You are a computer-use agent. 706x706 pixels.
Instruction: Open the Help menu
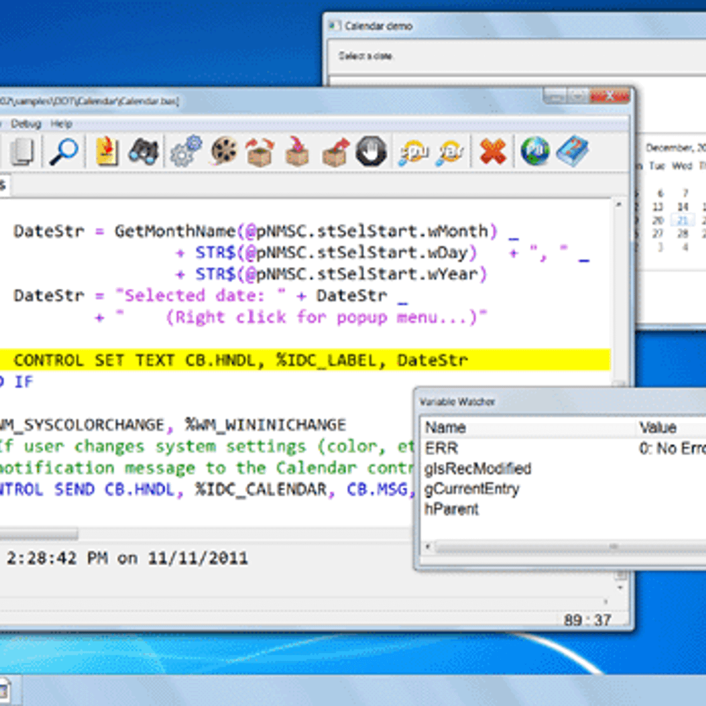coord(61,124)
